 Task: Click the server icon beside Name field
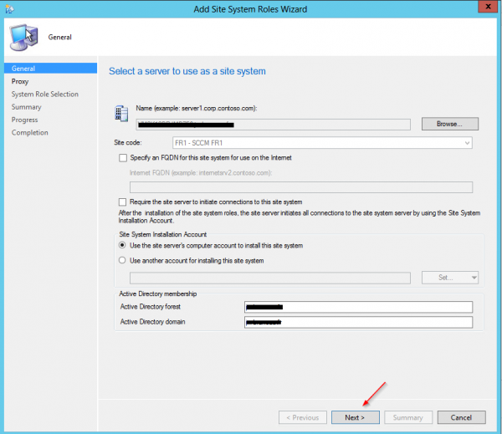121,113
